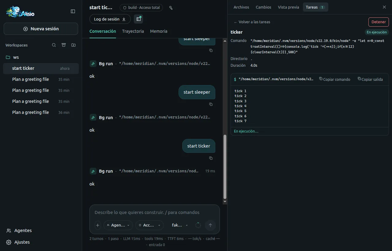Open the Vista previa tab
Viewport: 392px width, 251px height.
[288, 7]
